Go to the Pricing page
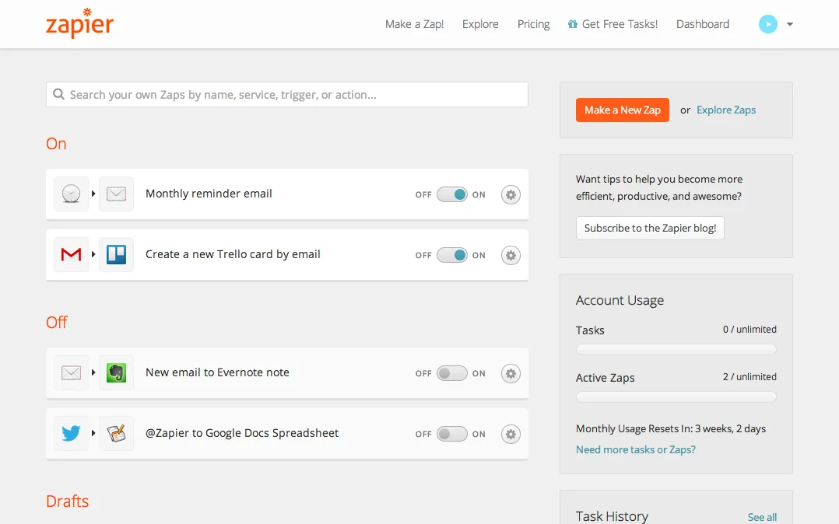The width and height of the screenshot is (839, 524). 533,24
